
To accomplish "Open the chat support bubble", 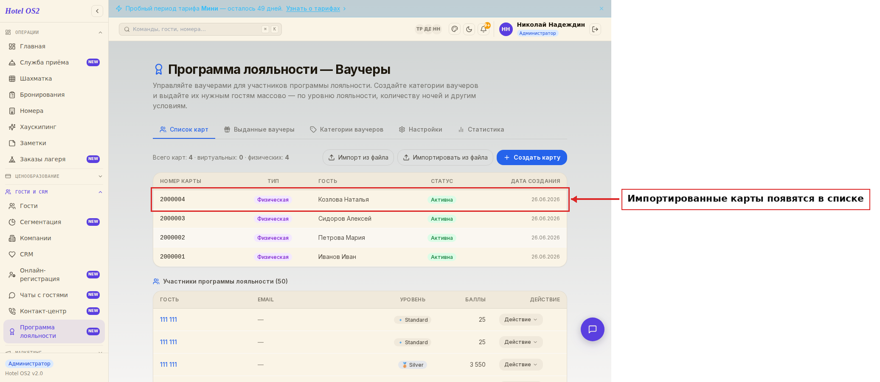I will coord(593,329).
